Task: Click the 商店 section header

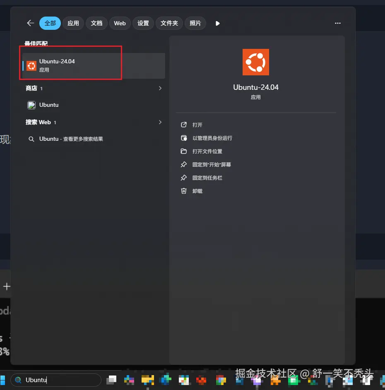Action: 31,88
